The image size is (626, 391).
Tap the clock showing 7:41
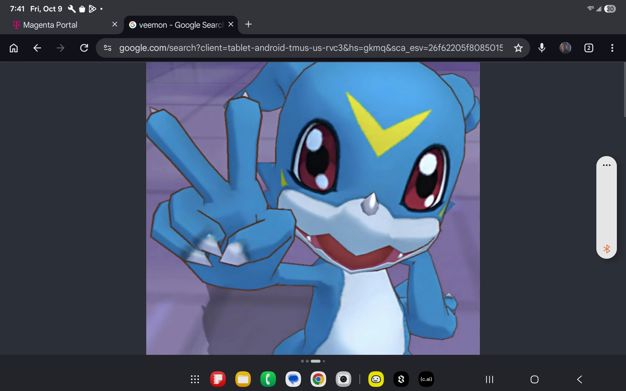coord(17,9)
